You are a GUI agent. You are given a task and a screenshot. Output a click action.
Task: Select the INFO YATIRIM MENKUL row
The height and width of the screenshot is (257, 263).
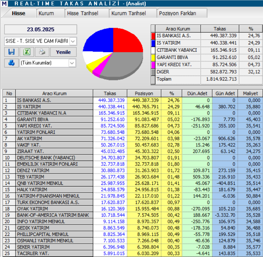133,222
